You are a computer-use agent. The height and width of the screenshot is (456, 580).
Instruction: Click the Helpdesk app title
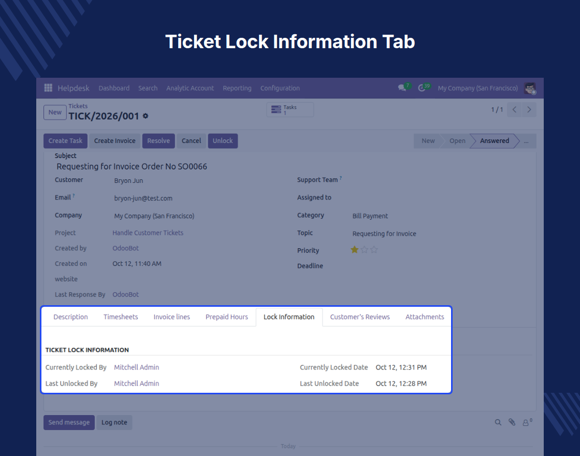coord(73,88)
